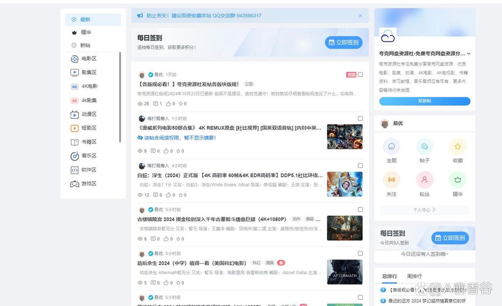Viewport: 502px width, 306px height.
Task: Open 劫后余生 2024 post title
Action: click(192, 263)
